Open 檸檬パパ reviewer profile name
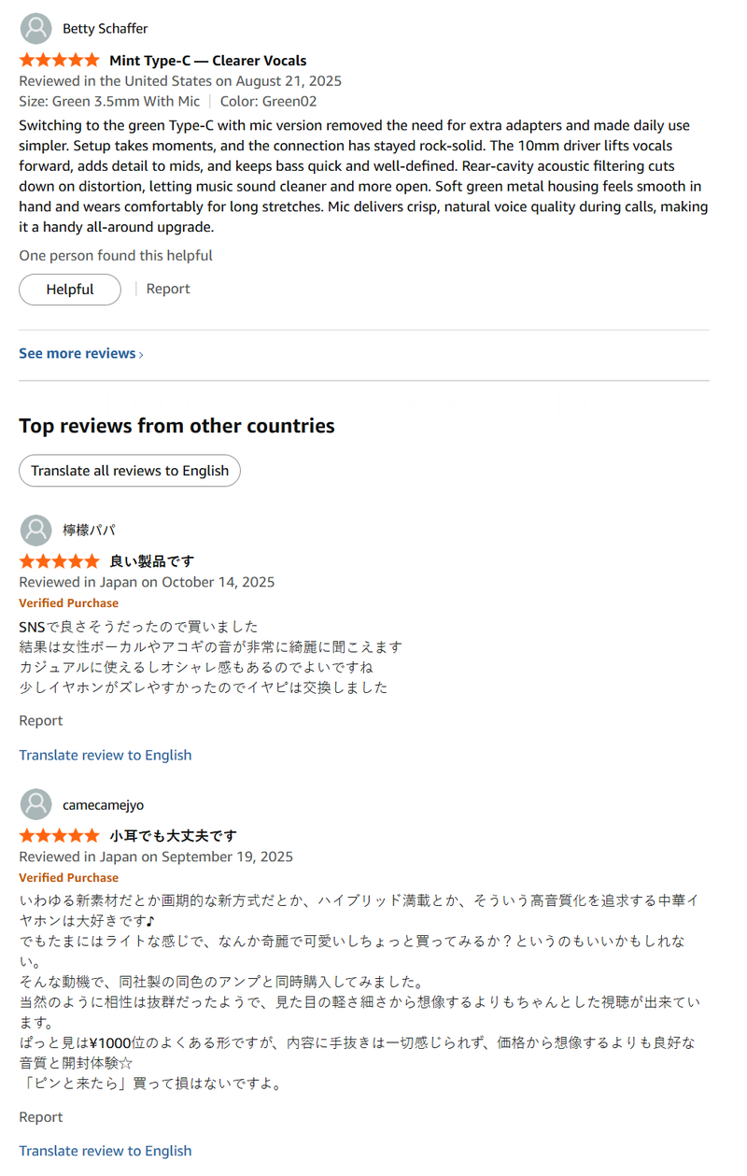 (x=90, y=531)
